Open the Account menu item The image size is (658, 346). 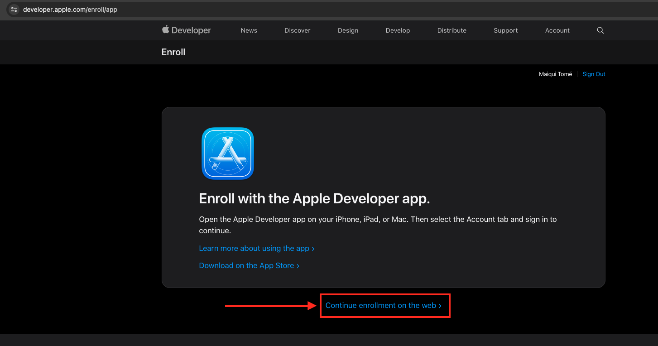557,30
